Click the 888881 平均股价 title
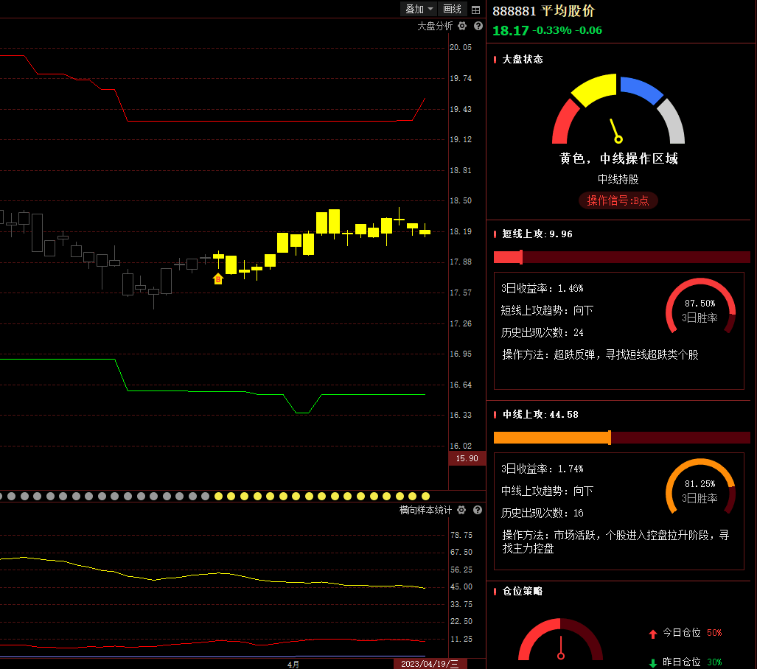Image resolution: width=757 pixels, height=669 pixels. (x=544, y=10)
